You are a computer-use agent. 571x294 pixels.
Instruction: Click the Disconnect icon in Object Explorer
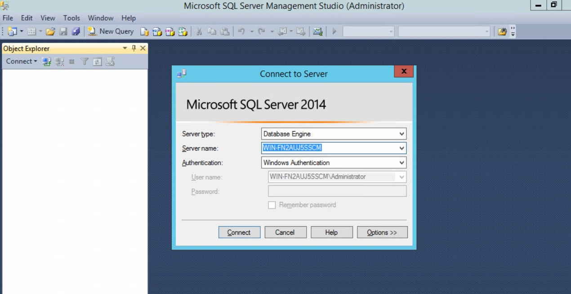59,62
